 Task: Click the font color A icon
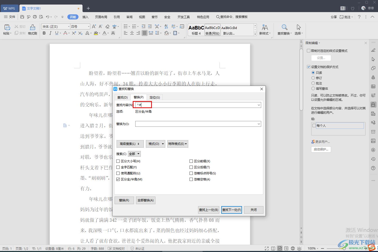pyautogui.click(x=104, y=33)
